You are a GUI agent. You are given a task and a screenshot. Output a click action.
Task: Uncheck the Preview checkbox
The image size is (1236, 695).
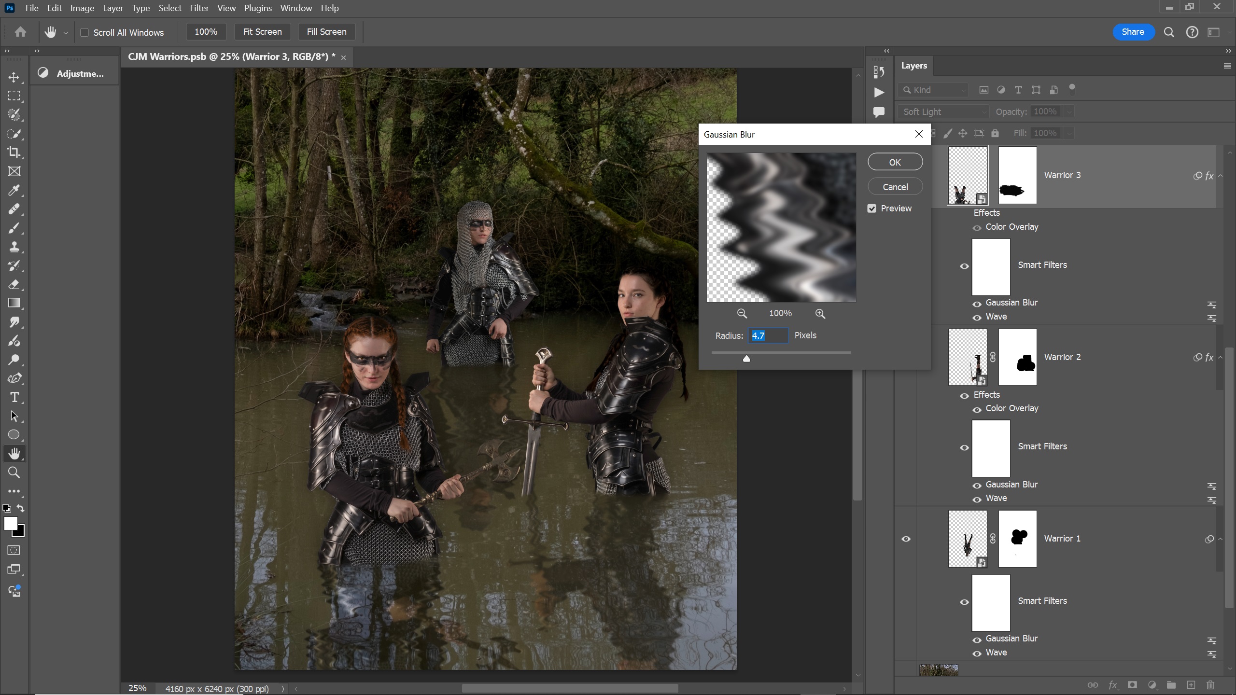tap(872, 208)
